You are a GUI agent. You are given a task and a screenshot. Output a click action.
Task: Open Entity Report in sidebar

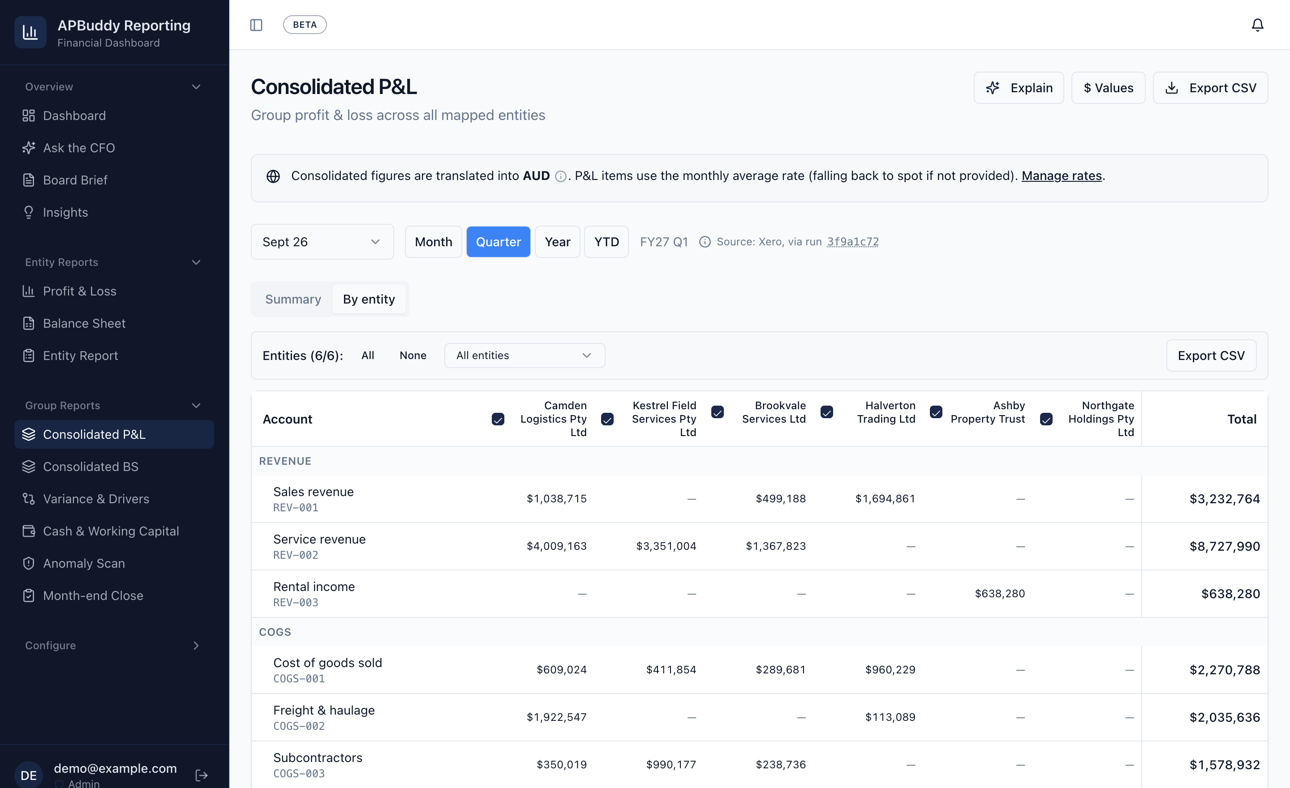tap(114, 355)
